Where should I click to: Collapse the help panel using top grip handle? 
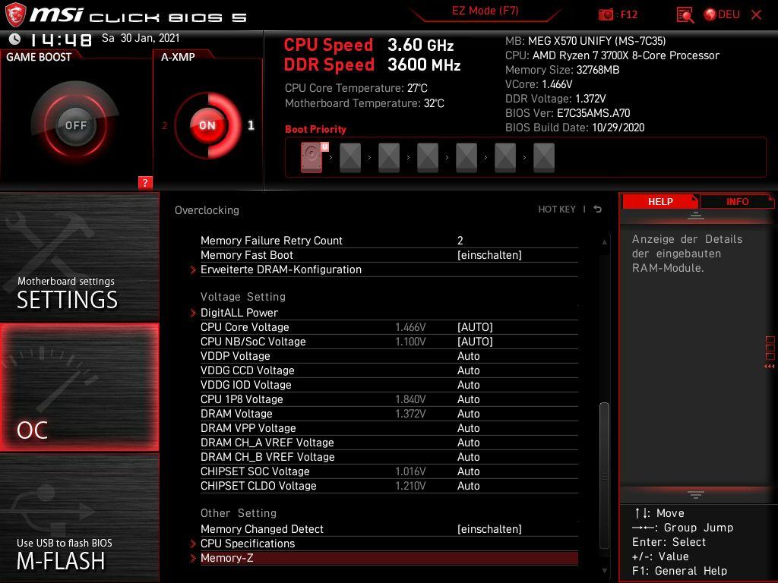pyautogui.click(x=696, y=216)
